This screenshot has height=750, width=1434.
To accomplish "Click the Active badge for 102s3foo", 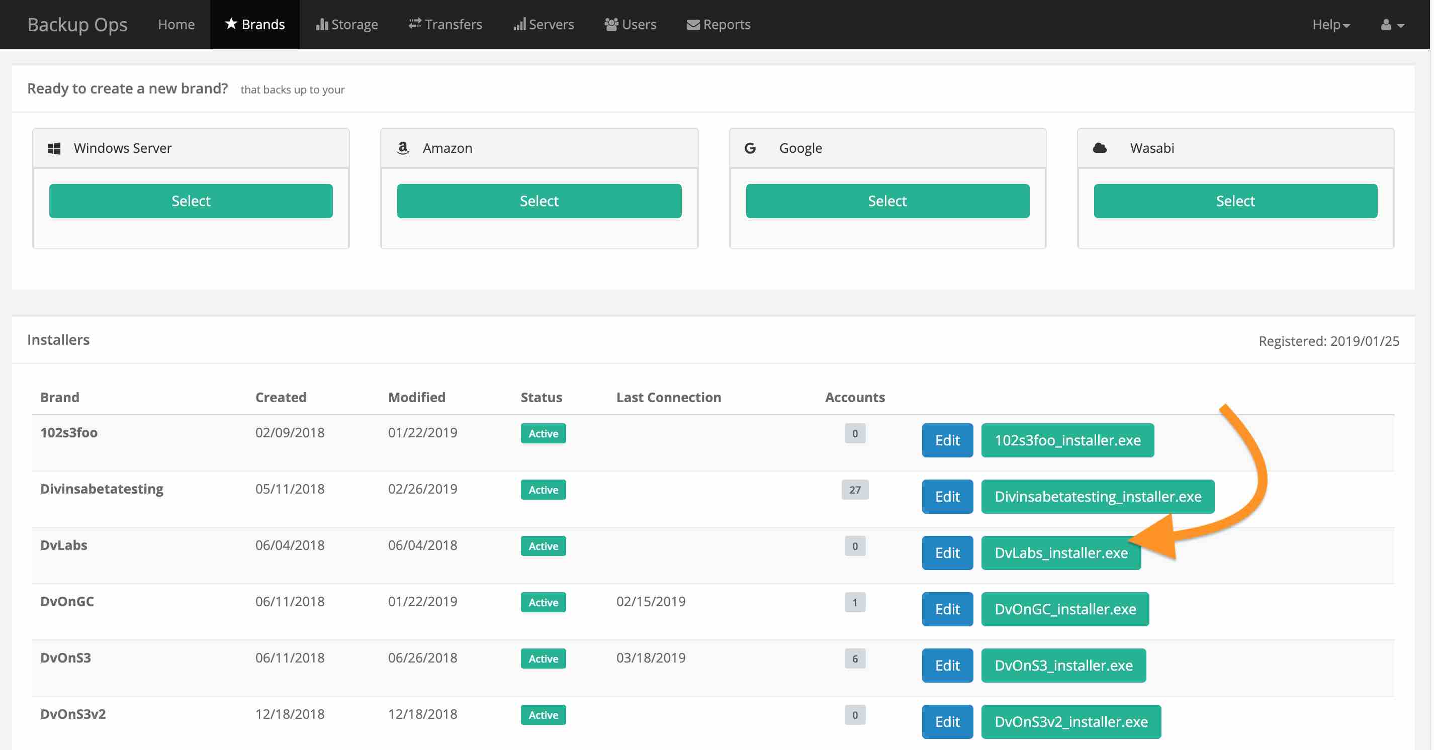I will [x=543, y=433].
